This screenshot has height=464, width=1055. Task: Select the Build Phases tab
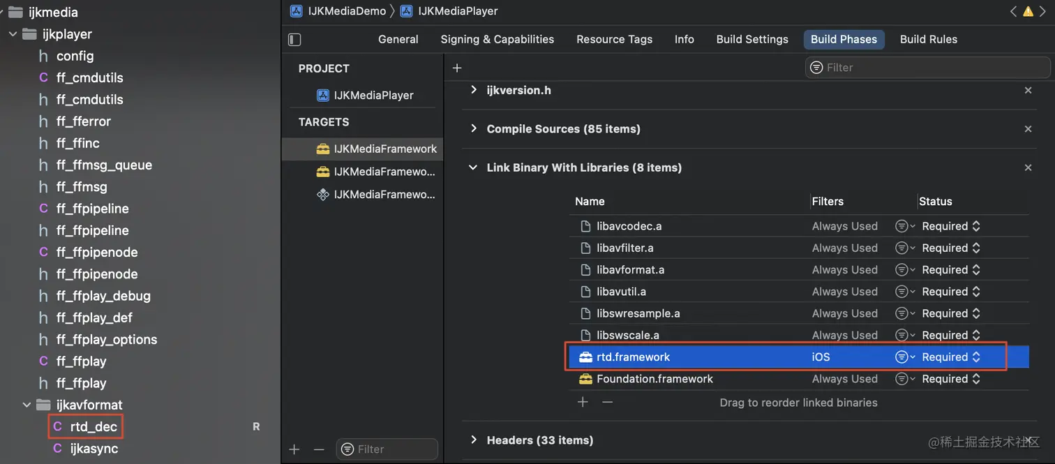[844, 39]
